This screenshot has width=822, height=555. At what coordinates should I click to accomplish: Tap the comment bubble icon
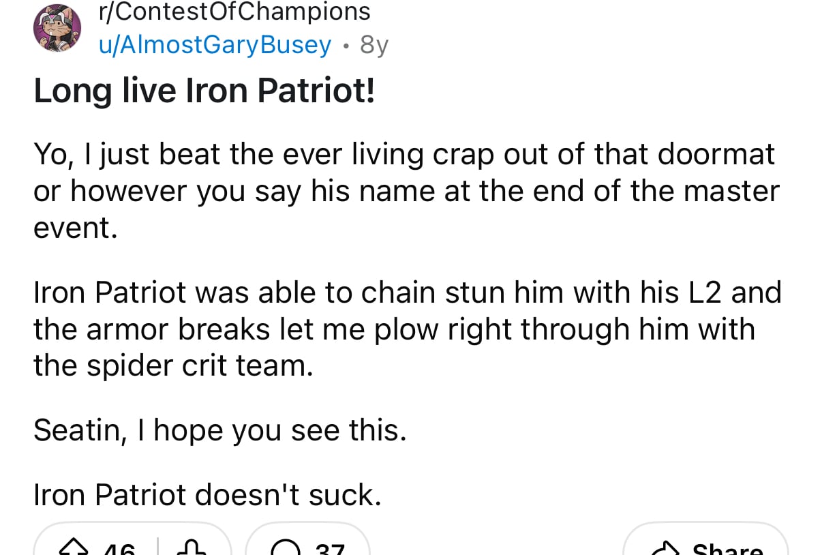(x=284, y=547)
